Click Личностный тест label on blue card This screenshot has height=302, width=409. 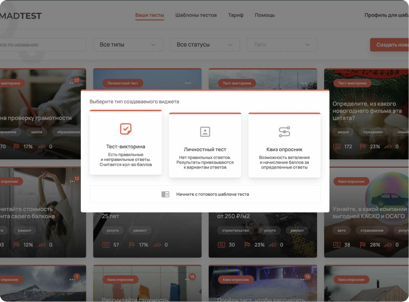click(123, 83)
